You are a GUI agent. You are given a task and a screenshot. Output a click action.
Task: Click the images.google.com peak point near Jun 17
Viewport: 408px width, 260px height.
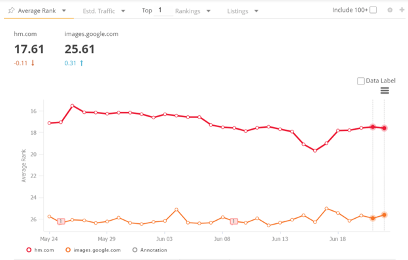(326, 208)
